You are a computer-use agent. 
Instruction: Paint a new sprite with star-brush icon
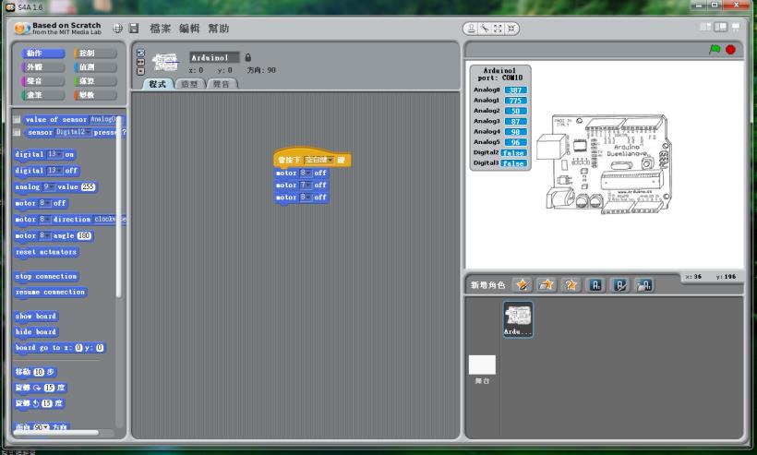(522, 284)
